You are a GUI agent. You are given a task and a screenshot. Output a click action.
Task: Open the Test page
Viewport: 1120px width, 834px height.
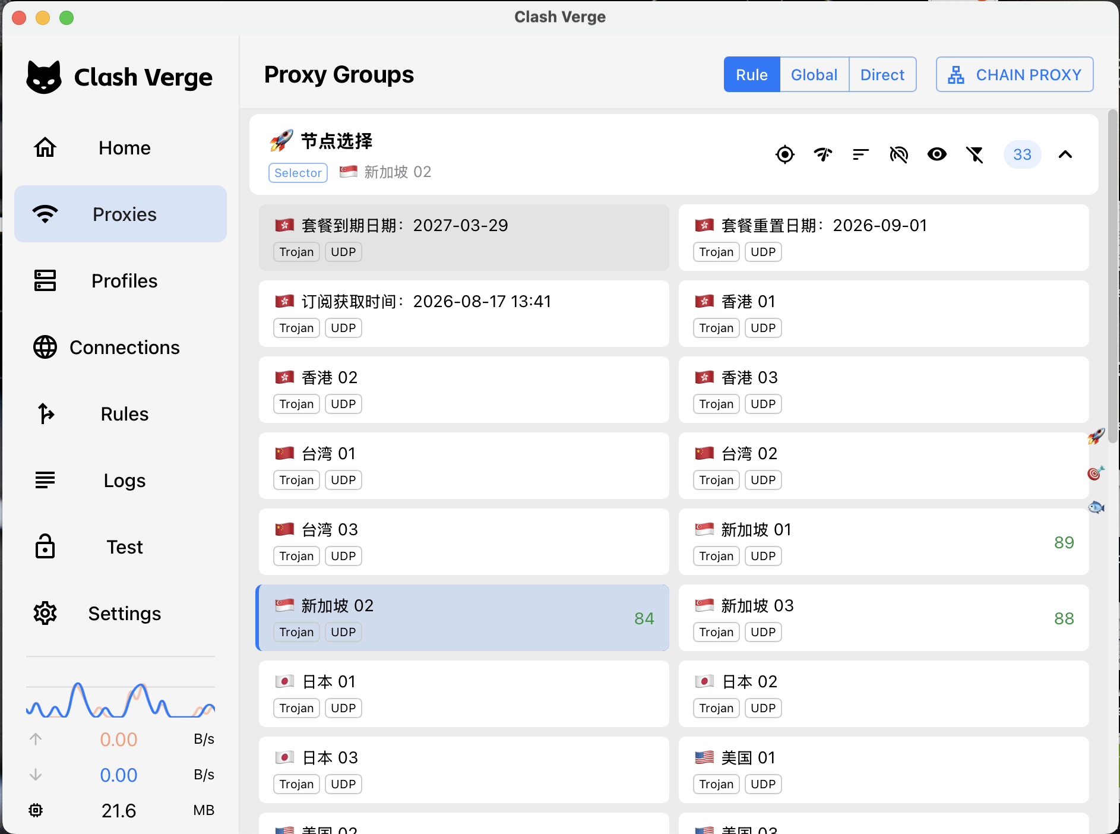[121, 546]
